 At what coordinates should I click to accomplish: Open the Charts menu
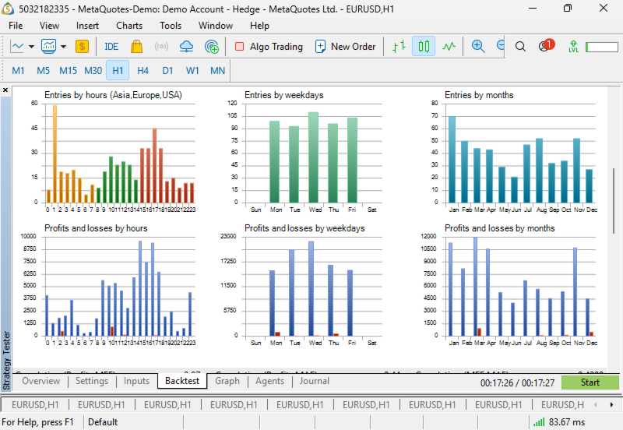coord(129,26)
